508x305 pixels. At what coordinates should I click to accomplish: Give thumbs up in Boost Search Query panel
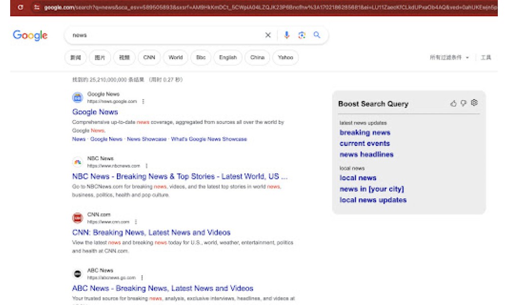[453, 103]
